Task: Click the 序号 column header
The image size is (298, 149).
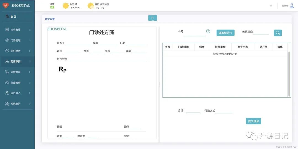Action: coord(167,47)
